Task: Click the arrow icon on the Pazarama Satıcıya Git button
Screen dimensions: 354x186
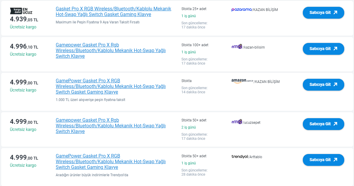Action: coord(335,12)
